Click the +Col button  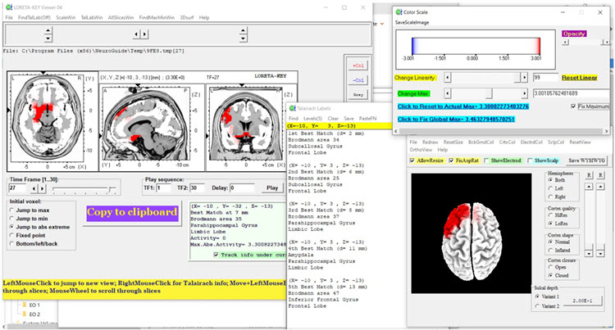(358, 65)
